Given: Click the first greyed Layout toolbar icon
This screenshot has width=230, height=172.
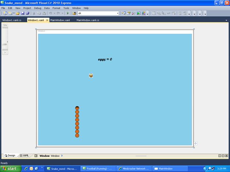Looking at the screenshot, I should coord(154,13).
